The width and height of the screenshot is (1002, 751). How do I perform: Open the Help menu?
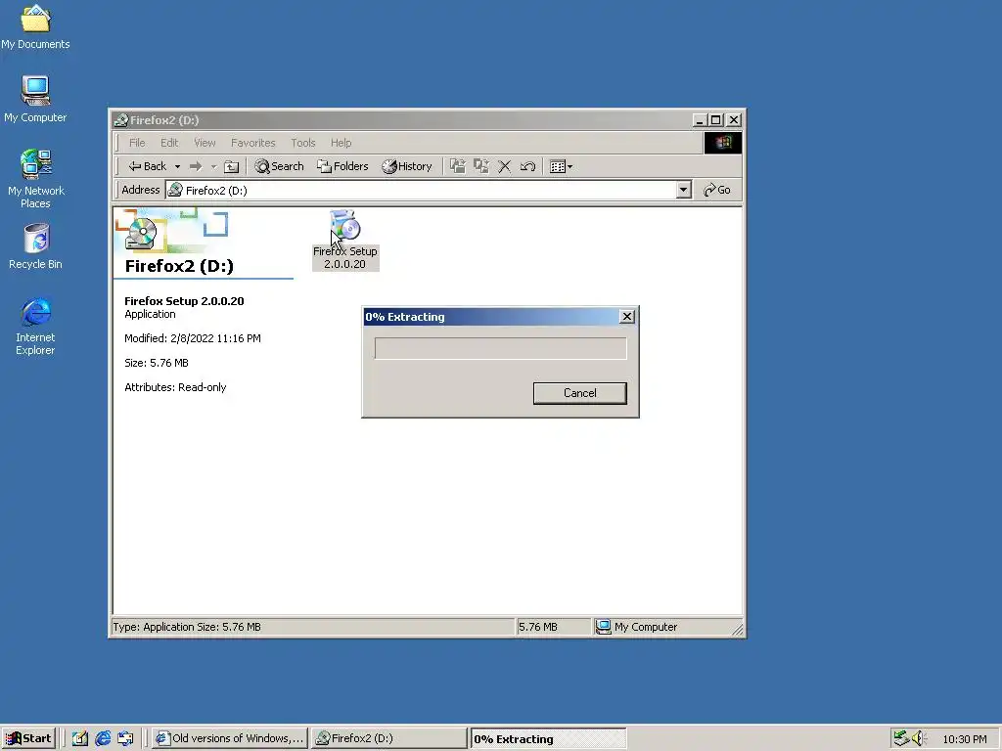click(341, 143)
